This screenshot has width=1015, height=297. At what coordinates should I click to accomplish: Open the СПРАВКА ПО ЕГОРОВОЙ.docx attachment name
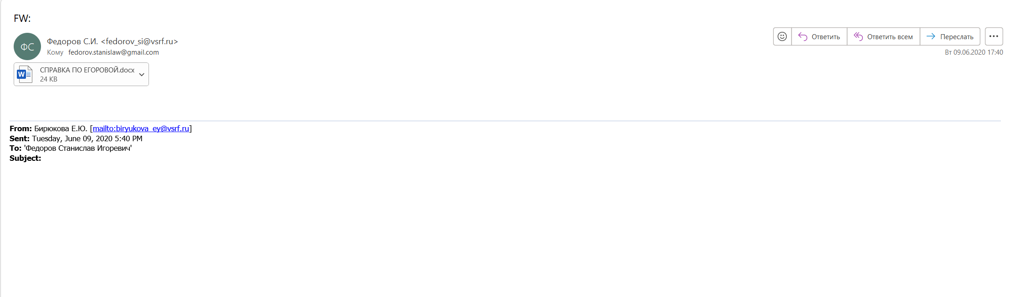(87, 70)
